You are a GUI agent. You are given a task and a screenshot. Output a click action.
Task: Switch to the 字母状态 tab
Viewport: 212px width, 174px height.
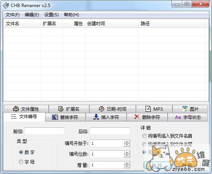[188, 117]
